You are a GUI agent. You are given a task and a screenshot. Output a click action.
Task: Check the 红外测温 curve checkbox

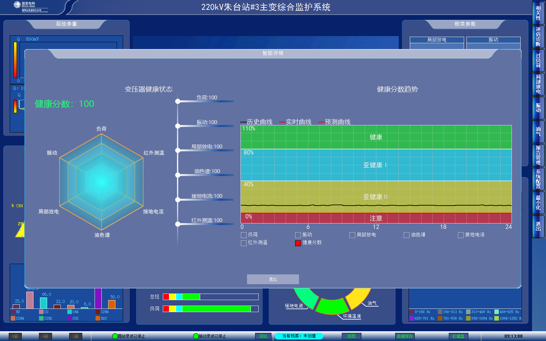click(x=243, y=243)
